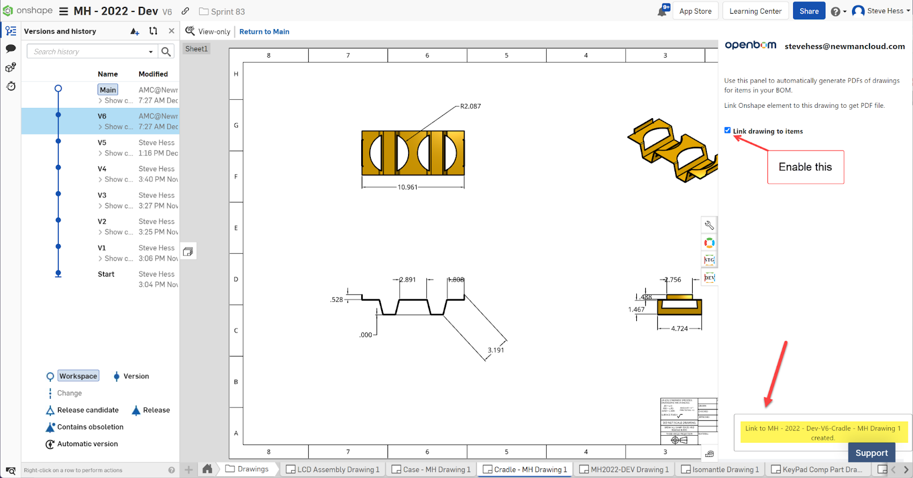Click the copy link icon beside V6
913x478 pixels.
click(185, 11)
